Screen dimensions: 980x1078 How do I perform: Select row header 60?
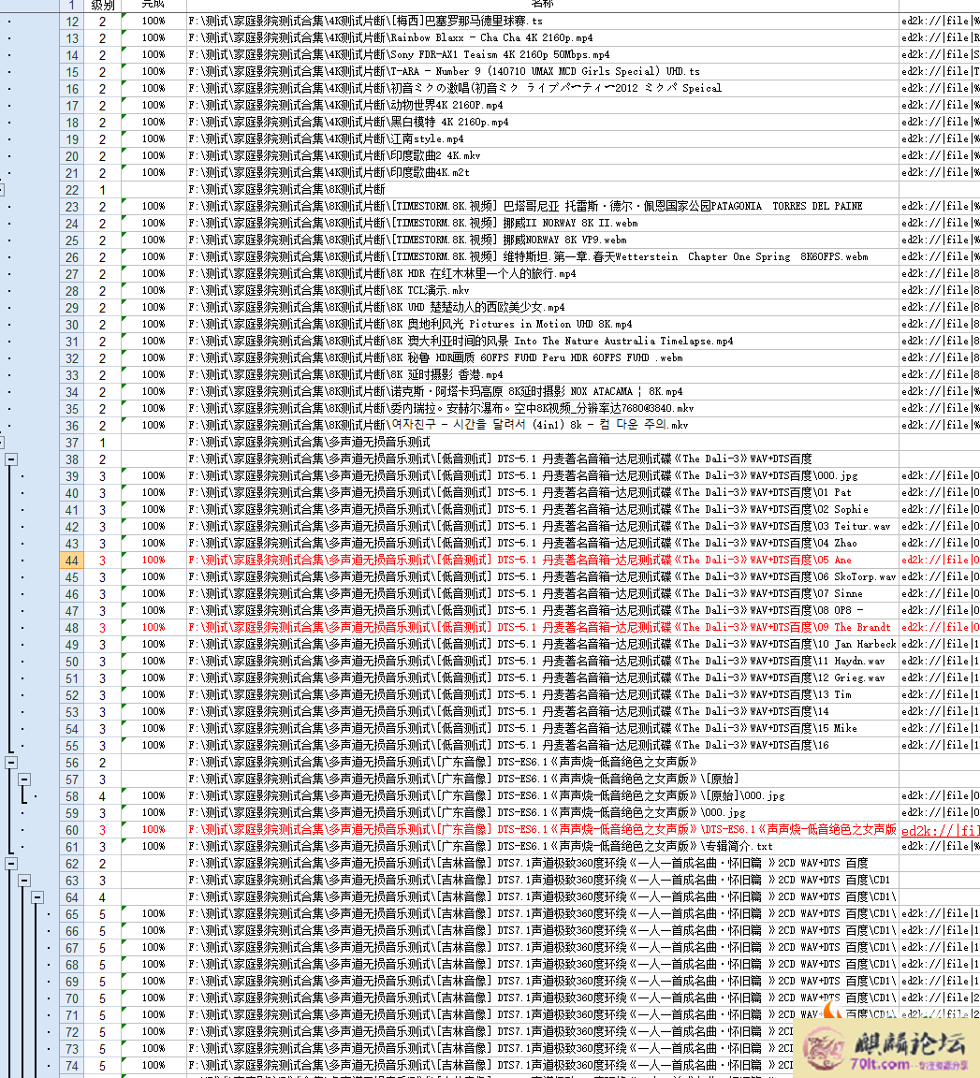[71, 830]
